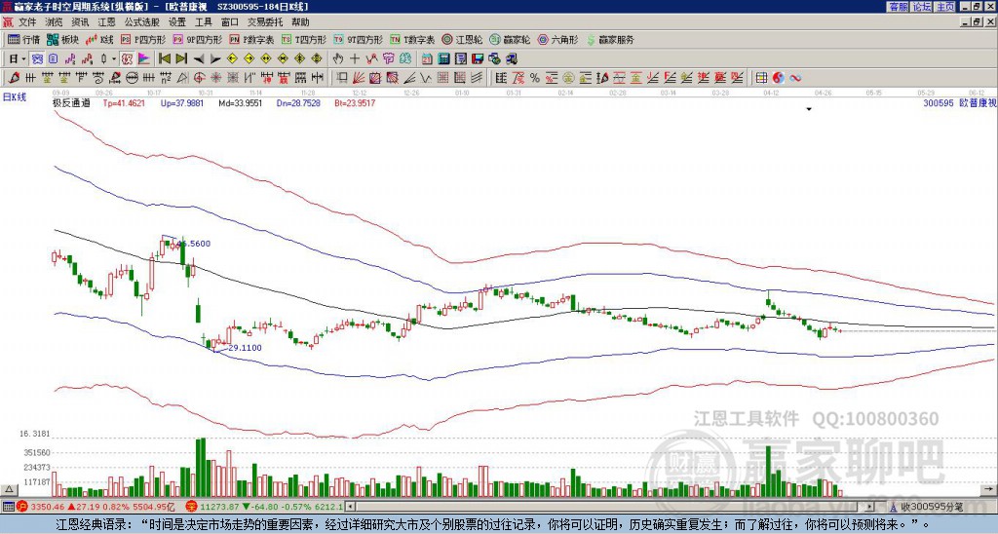
Task: Open the 设置 menu
Action: point(177,22)
